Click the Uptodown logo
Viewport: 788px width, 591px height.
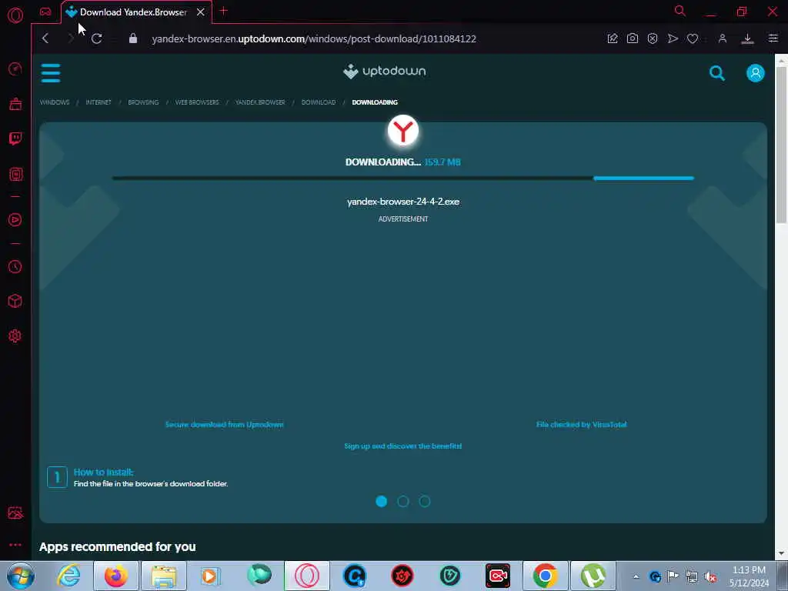click(x=385, y=72)
